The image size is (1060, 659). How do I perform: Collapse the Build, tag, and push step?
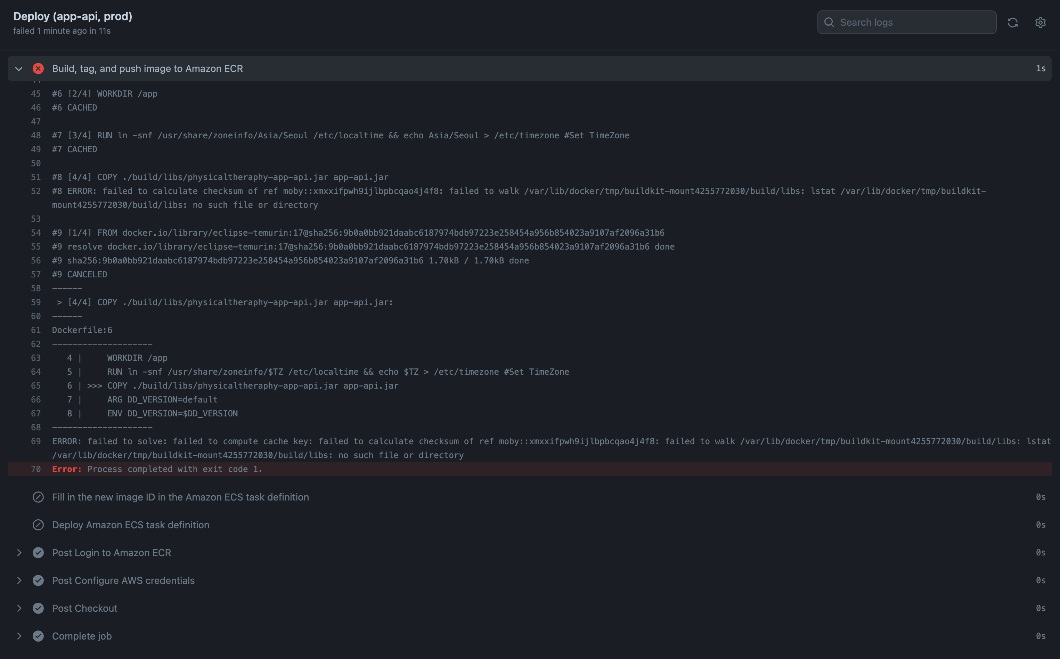[x=19, y=69]
